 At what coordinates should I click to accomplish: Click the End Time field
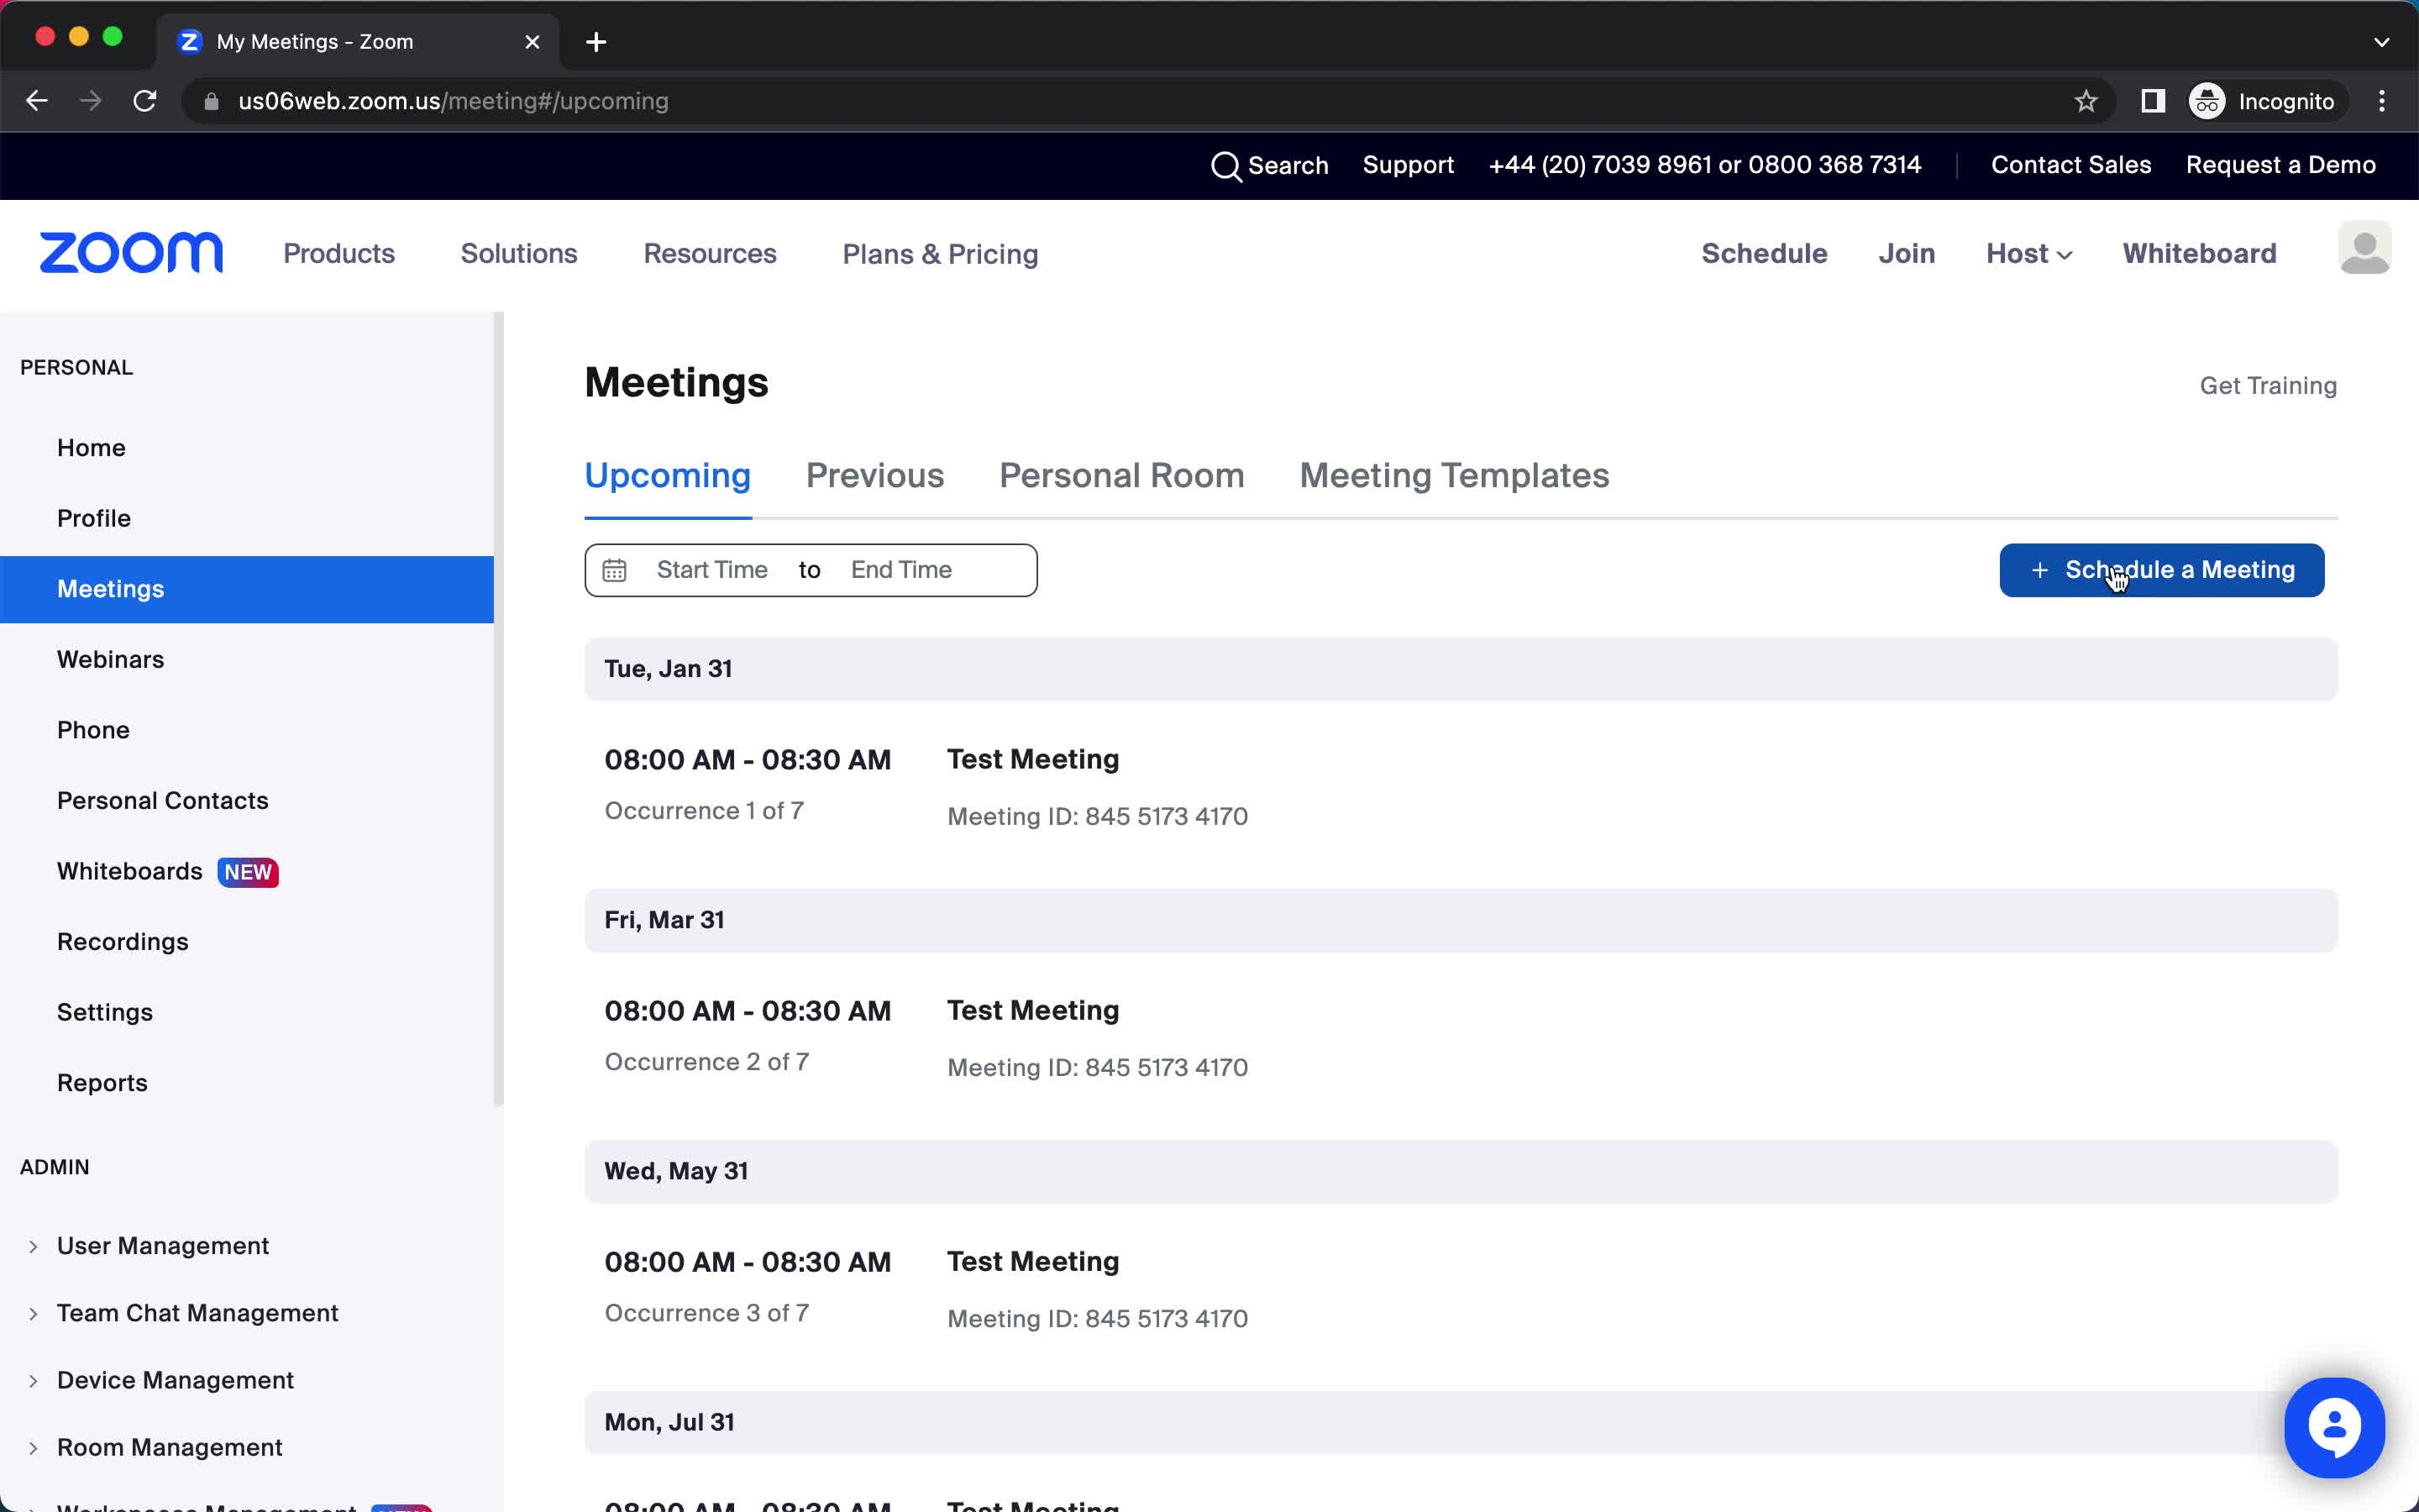pyautogui.click(x=900, y=570)
